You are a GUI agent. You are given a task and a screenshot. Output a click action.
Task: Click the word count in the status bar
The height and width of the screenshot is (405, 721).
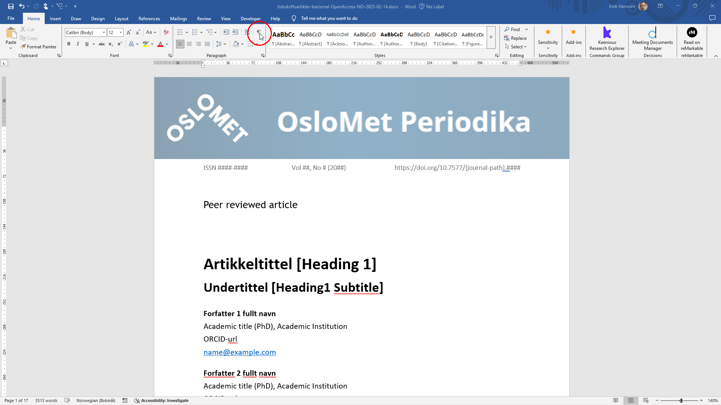pyautogui.click(x=46, y=400)
